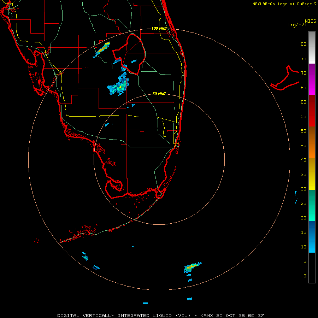Pick the magenta-purple band of the color bar

click(312, 79)
